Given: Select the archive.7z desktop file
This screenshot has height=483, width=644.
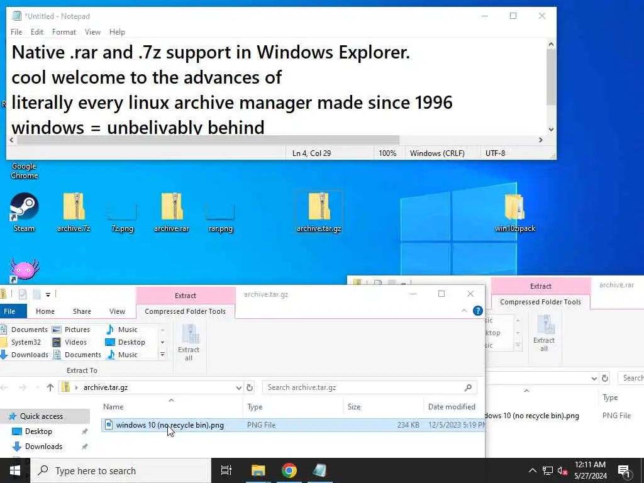Looking at the screenshot, I should pos(74,213).
